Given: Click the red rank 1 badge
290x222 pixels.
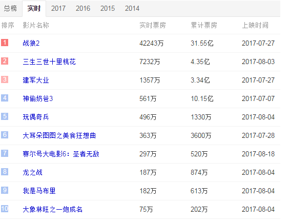Looking at the screenshot, I should 5,43.
